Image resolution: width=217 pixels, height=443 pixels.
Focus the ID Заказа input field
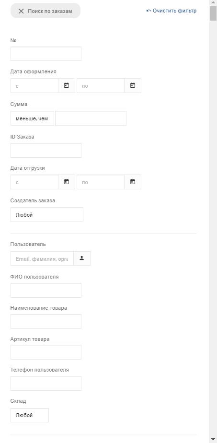(46, 151)
